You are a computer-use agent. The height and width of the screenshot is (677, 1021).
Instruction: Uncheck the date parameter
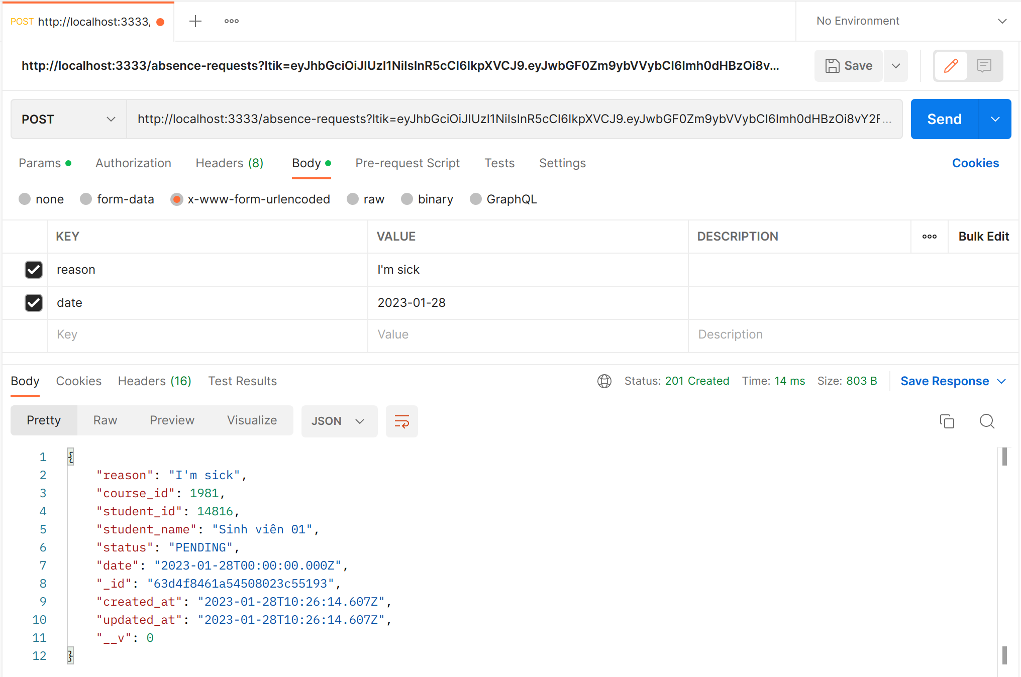[33, 303]
